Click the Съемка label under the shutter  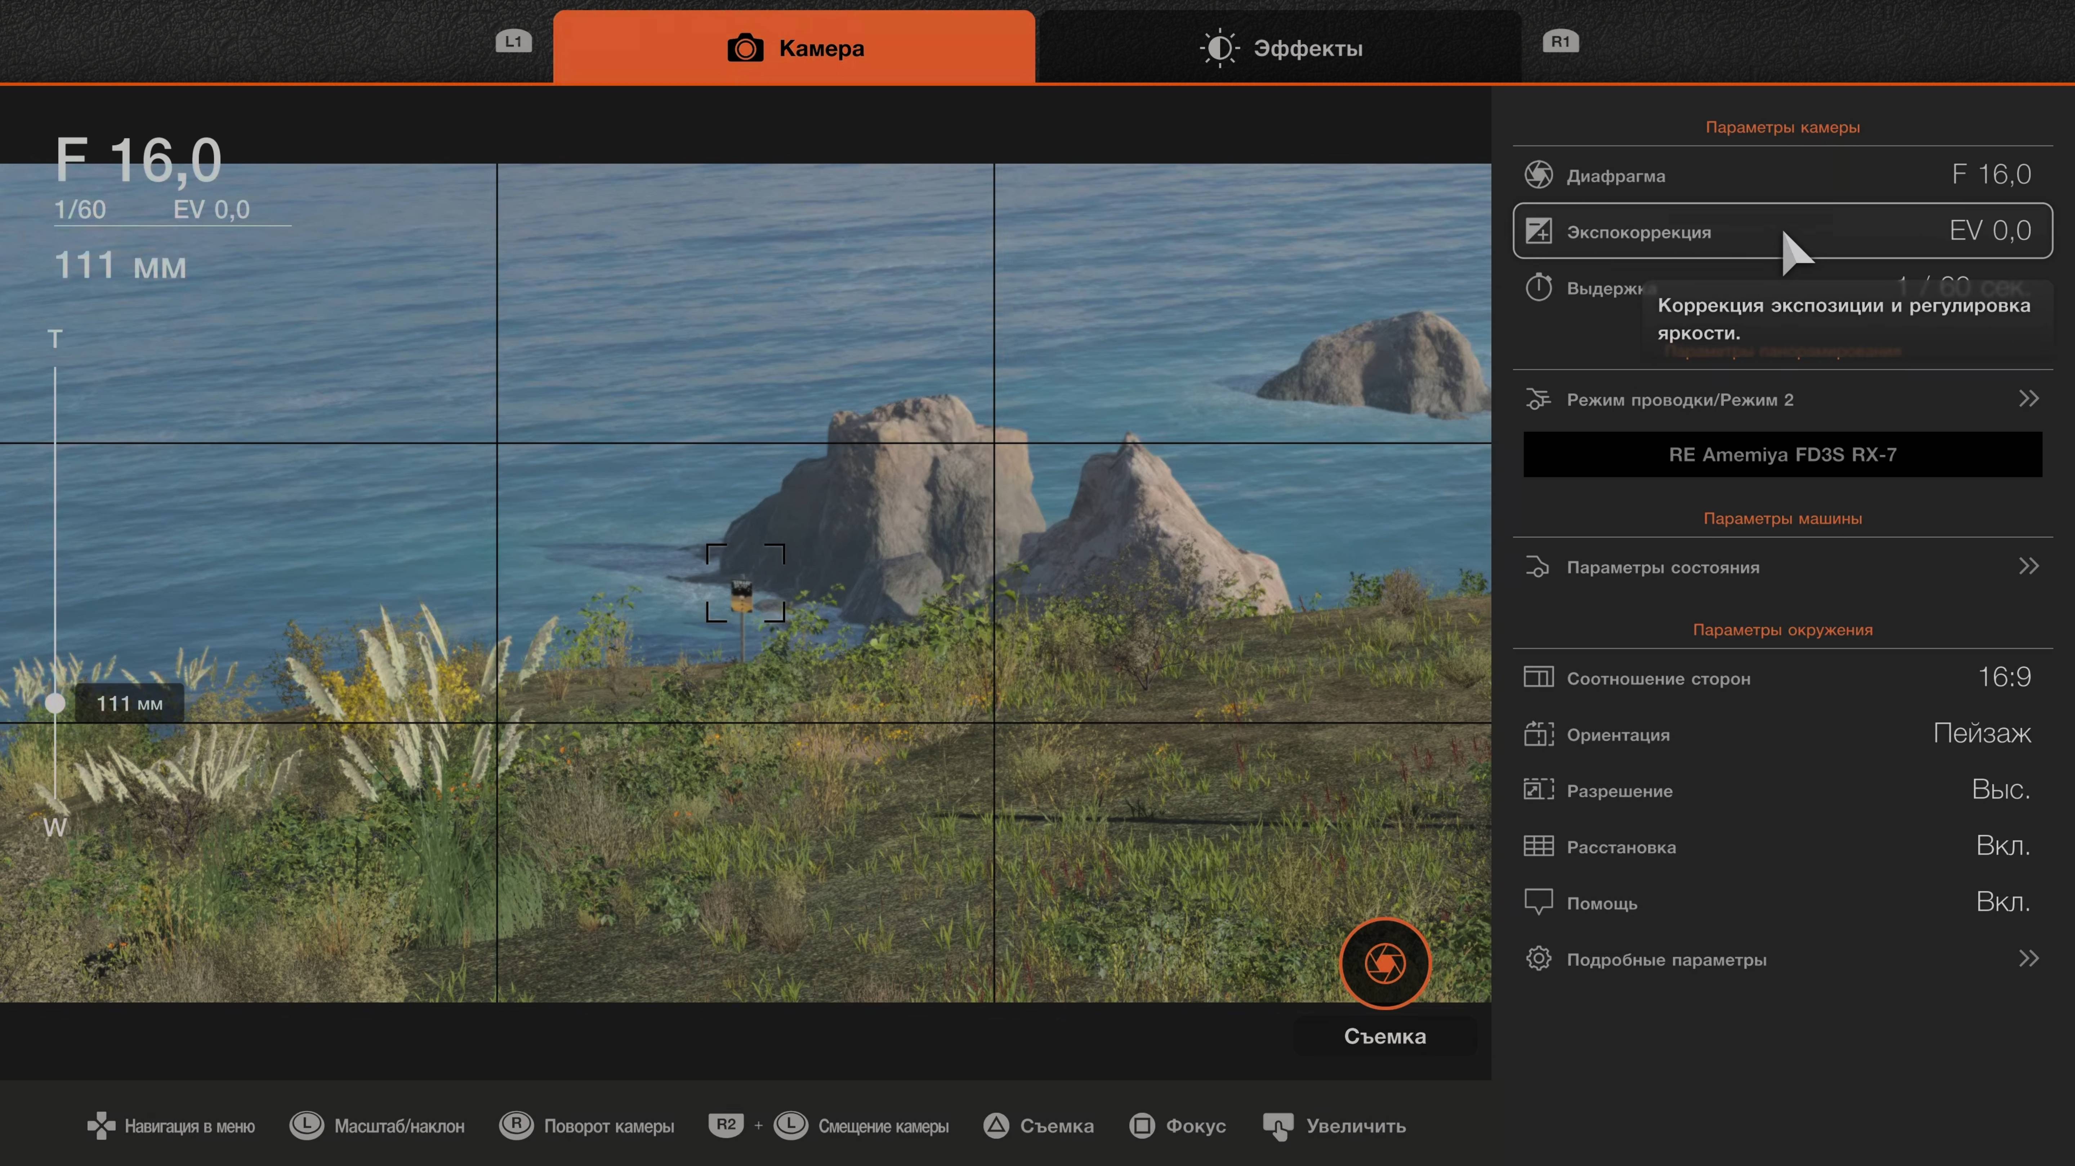coord(1385,1036)
